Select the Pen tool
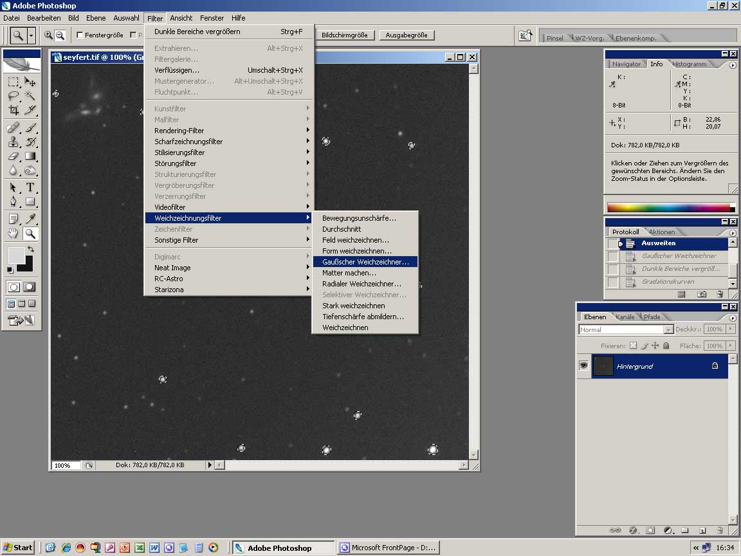The width and height of the screenshot is (741, 556). click(14, 202)
